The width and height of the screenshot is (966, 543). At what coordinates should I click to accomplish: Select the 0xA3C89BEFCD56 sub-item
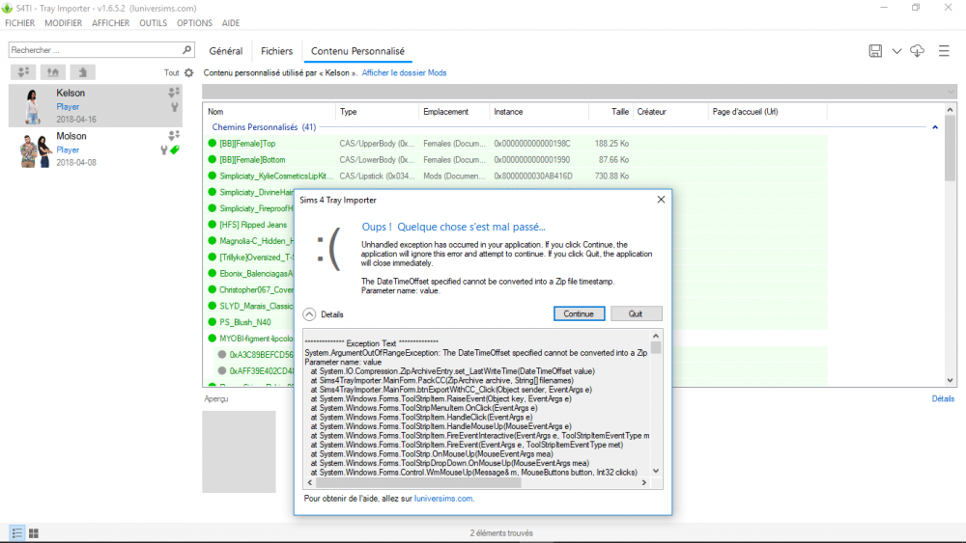261,355
